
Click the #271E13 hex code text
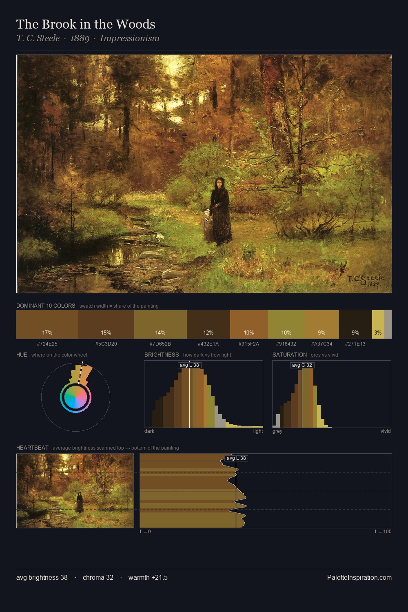click(355, 344)
